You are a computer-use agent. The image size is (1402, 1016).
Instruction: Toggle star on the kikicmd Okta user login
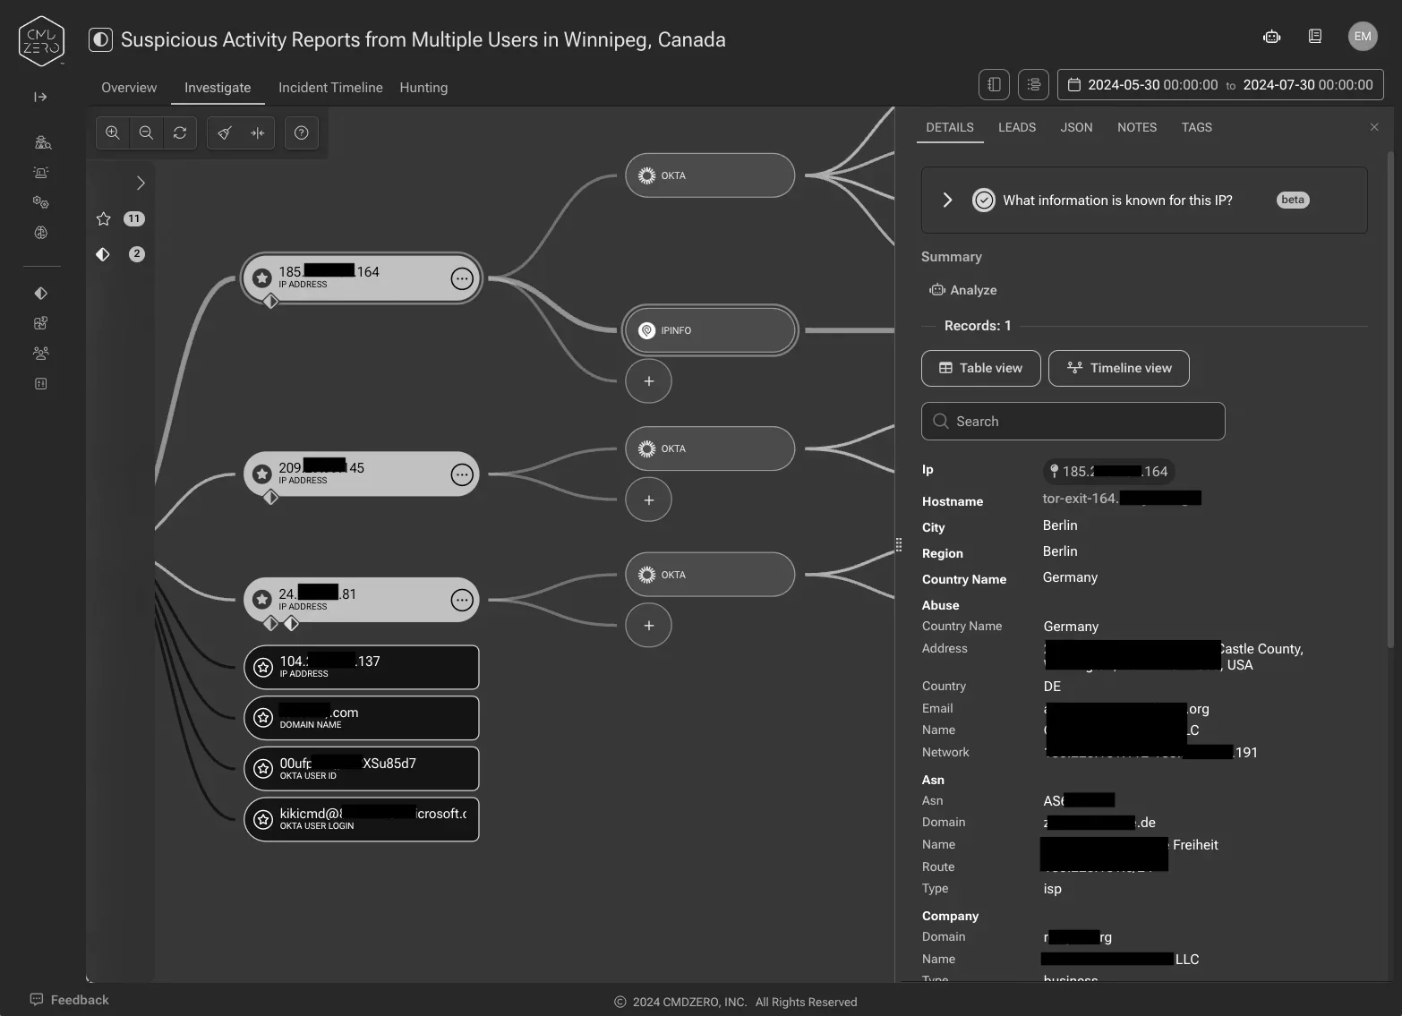[x=263, y=819]
